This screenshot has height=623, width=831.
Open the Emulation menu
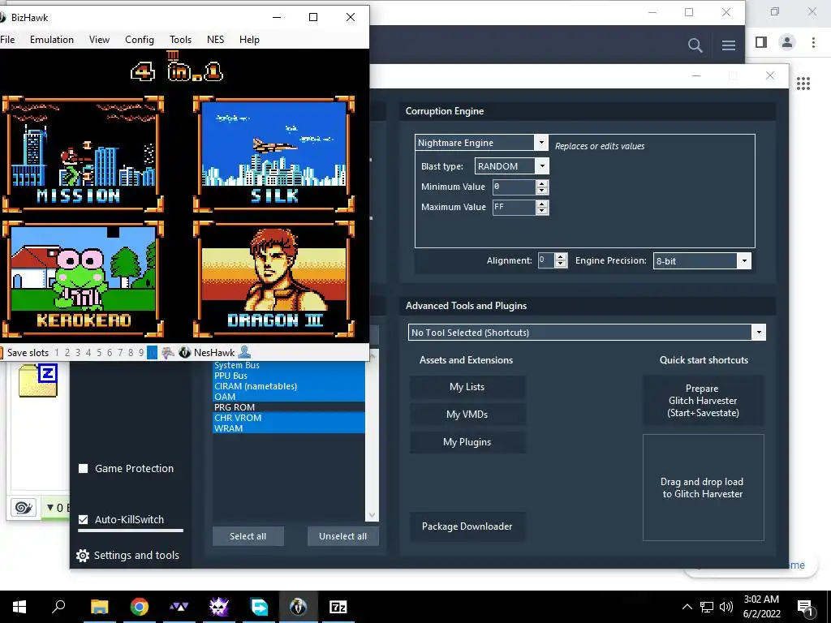point(52,40)
